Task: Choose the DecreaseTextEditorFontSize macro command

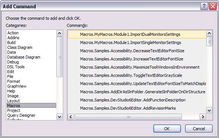Action: 137,51
